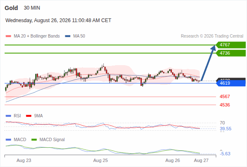Click the red 4536 support level

click(x=225, y=105)
